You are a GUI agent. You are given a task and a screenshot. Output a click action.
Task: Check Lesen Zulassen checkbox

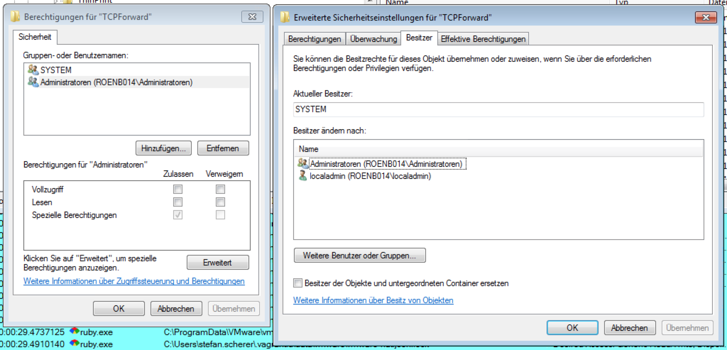[178, 202]
